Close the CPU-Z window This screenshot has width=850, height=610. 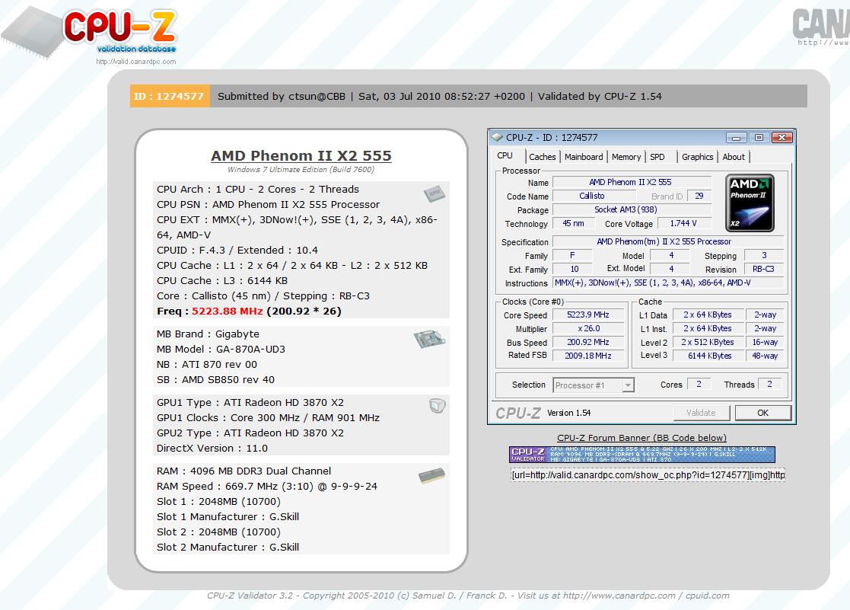[782, 138]
